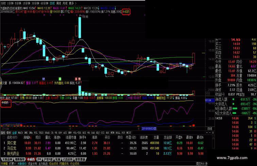
Task: Apply the ROC indicator
Action: 107,133
